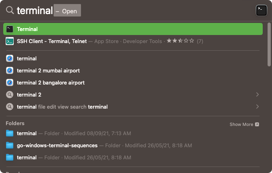
Task: Click the folder icon for go-windows-terminal-sequences
Action: pyautogui.click(x=10, y=146)
